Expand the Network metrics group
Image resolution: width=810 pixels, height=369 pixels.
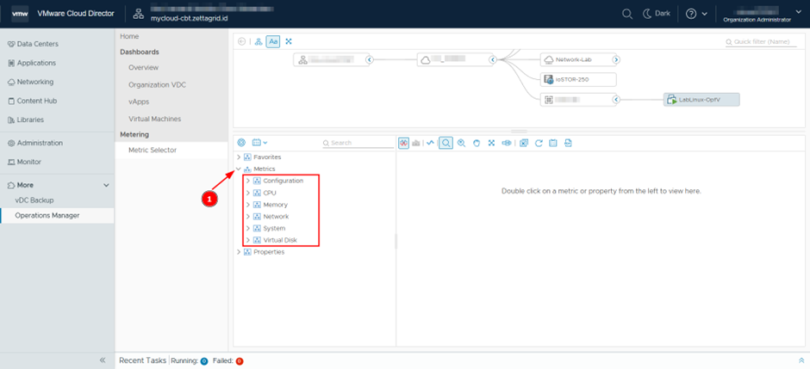tap(248, 217)
